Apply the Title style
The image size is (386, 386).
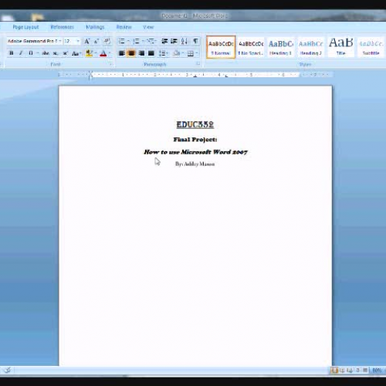[x=341, y=47]
